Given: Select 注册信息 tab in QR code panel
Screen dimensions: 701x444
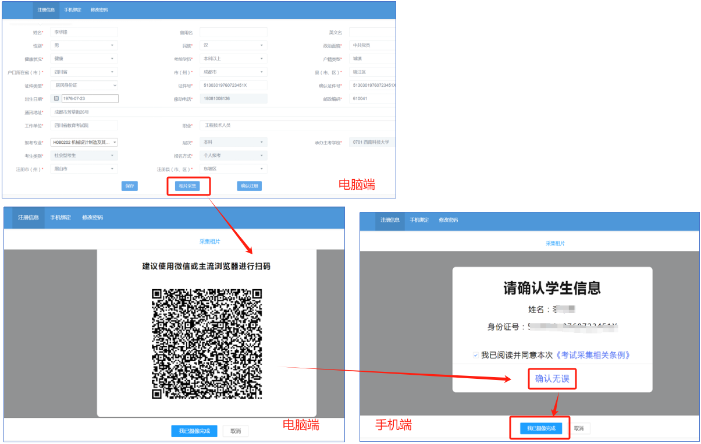Looking at the screenshot, I should [28, 218].
